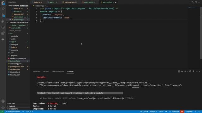The width and height of the screenshot is (202, 113).
Task: Open notifications bell in status bar
Action: [x=199, y=112]
